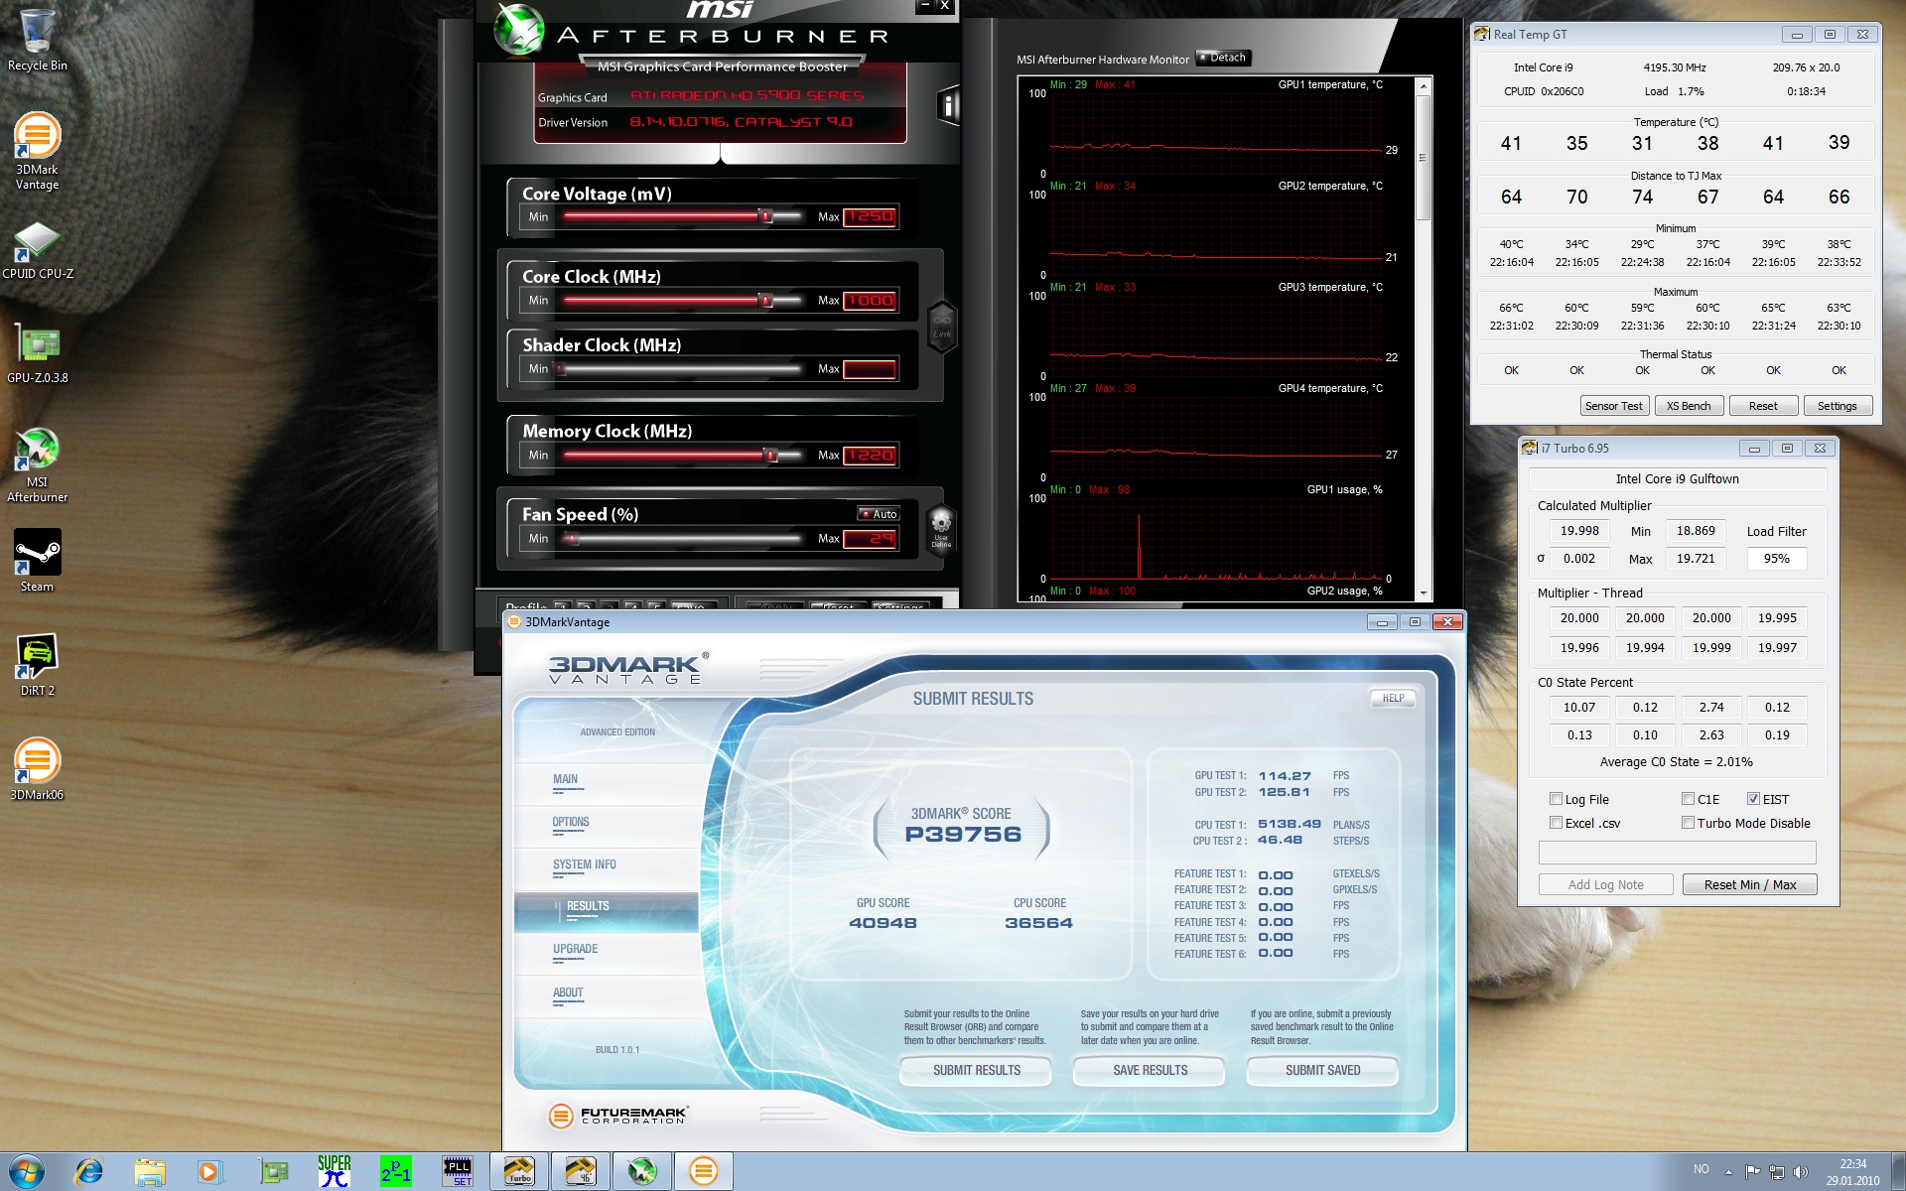The height and width of the screenshot is (1191, 1906).
Task: Enable the Excel .csv checkbox
Action: pos(1556,823)
